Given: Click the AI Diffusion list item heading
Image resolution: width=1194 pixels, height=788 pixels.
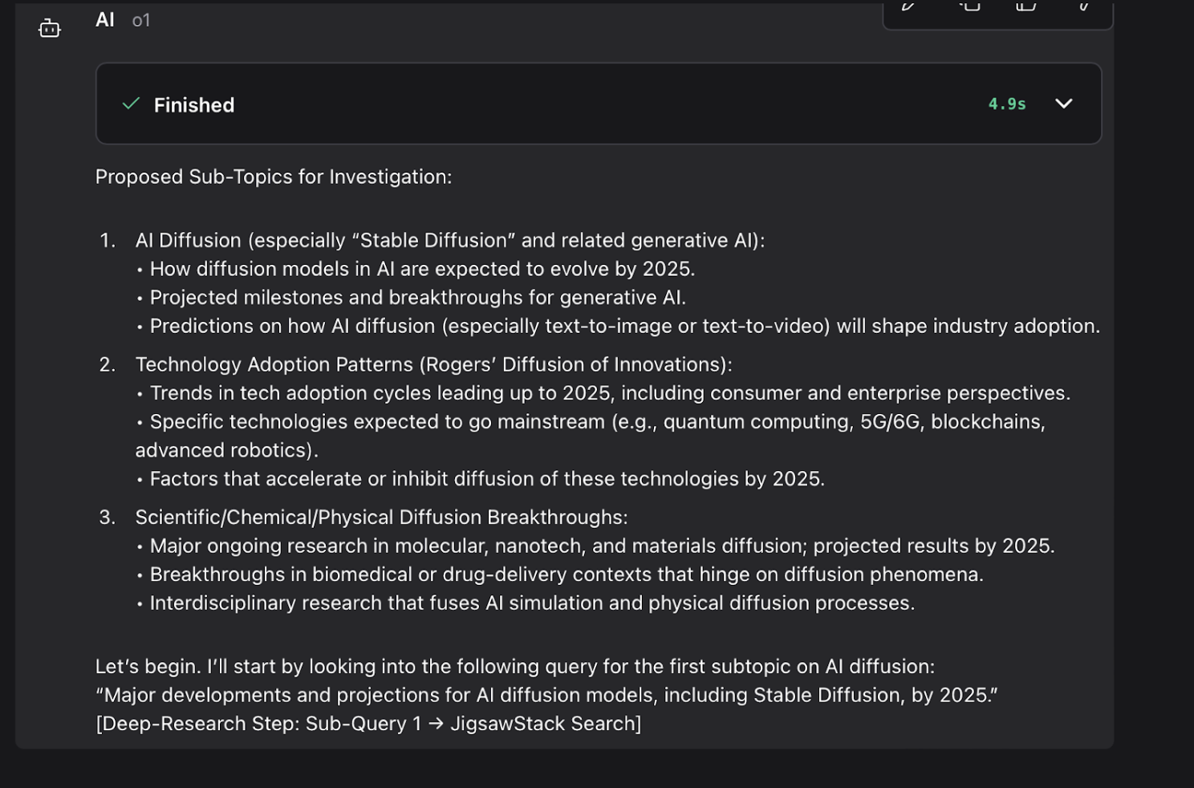Looking at the screenshot, I should coord(449,241).
